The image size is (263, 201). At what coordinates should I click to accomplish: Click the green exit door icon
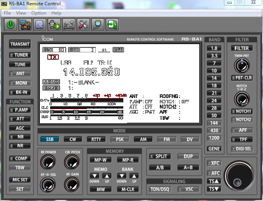click(112, 25)
